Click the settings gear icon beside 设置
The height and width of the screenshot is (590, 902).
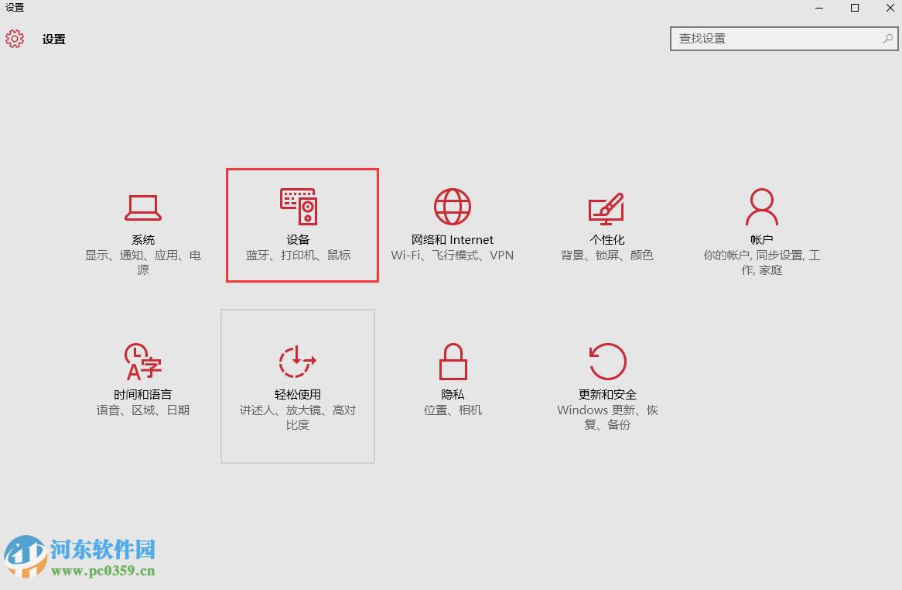pos(14,39)
